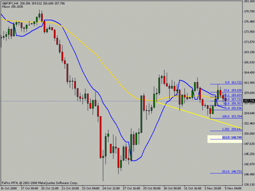Click the 178.780 price axis label
This screenshot has width=255, height=191.
click(249, 11)
